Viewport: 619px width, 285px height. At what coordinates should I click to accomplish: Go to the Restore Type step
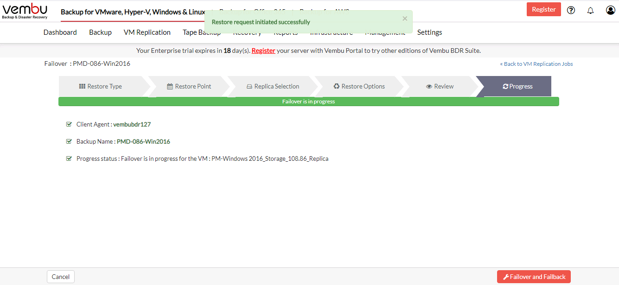[100, 86]
